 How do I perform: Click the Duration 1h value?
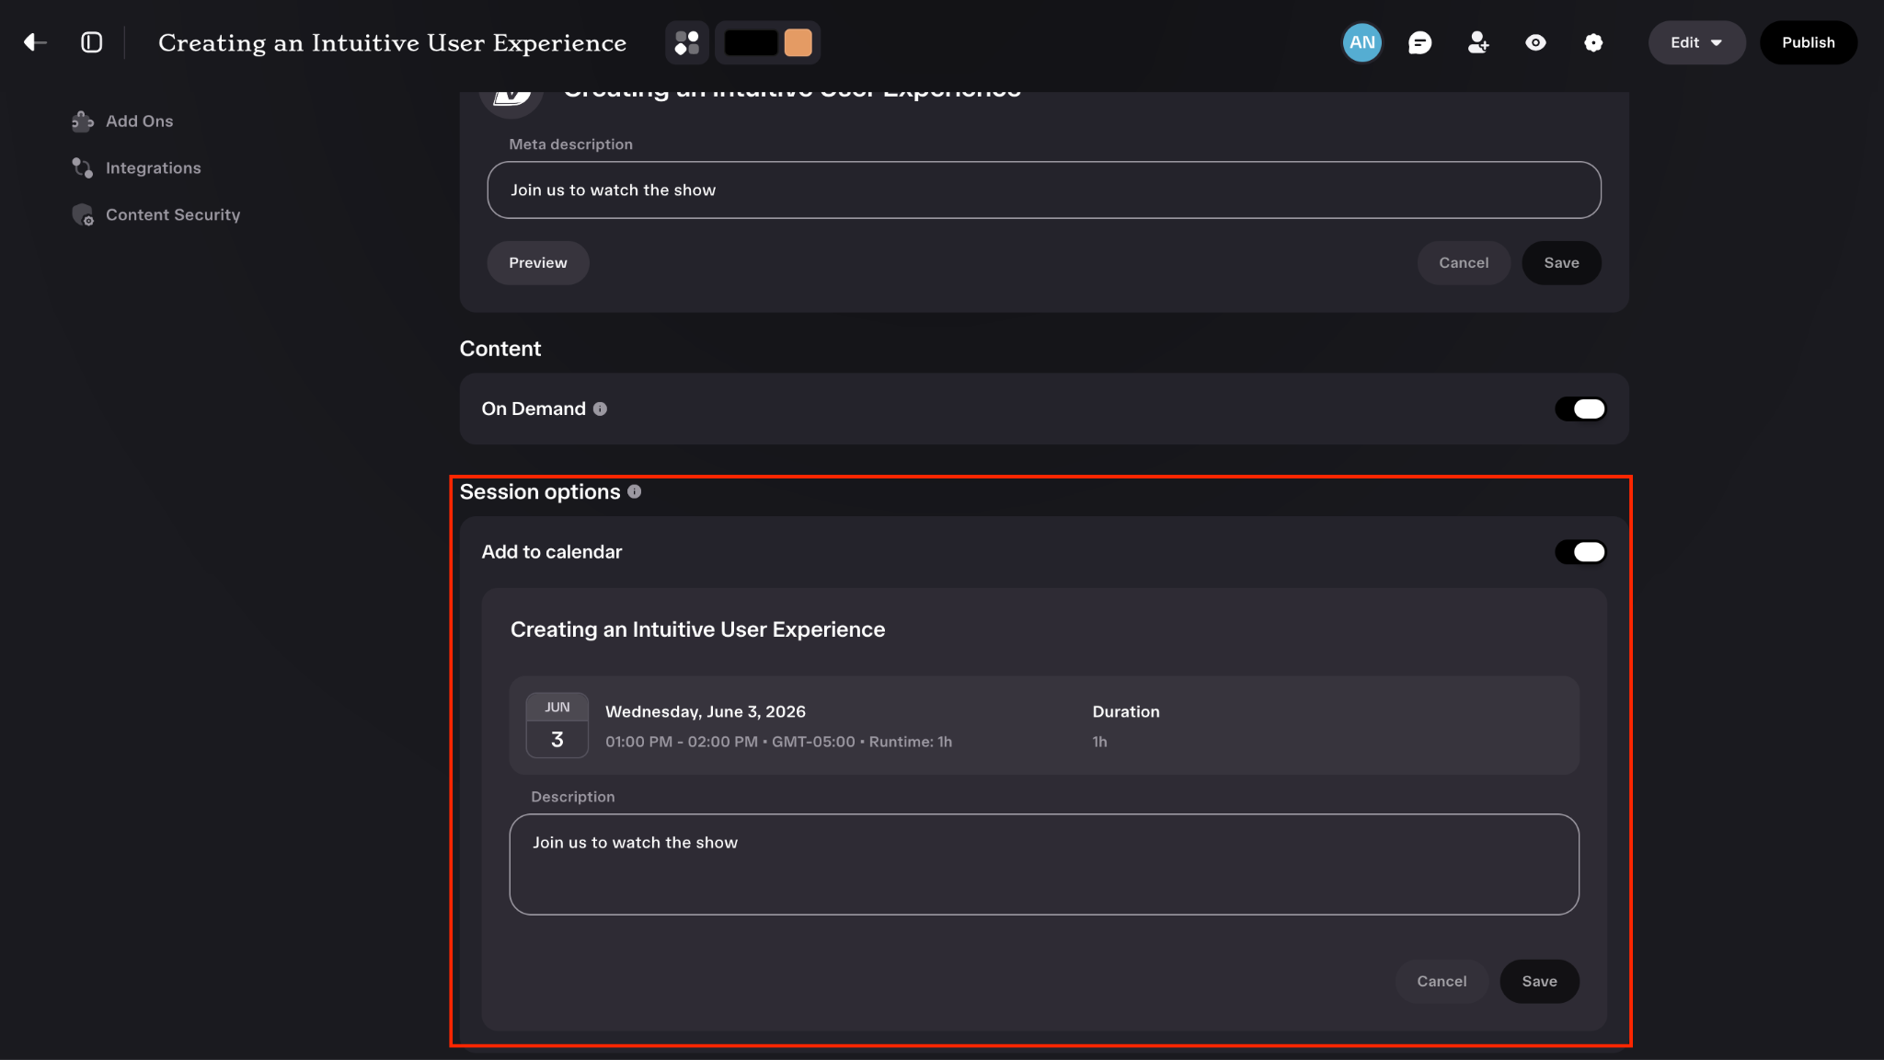click(x=1099, y=742)
